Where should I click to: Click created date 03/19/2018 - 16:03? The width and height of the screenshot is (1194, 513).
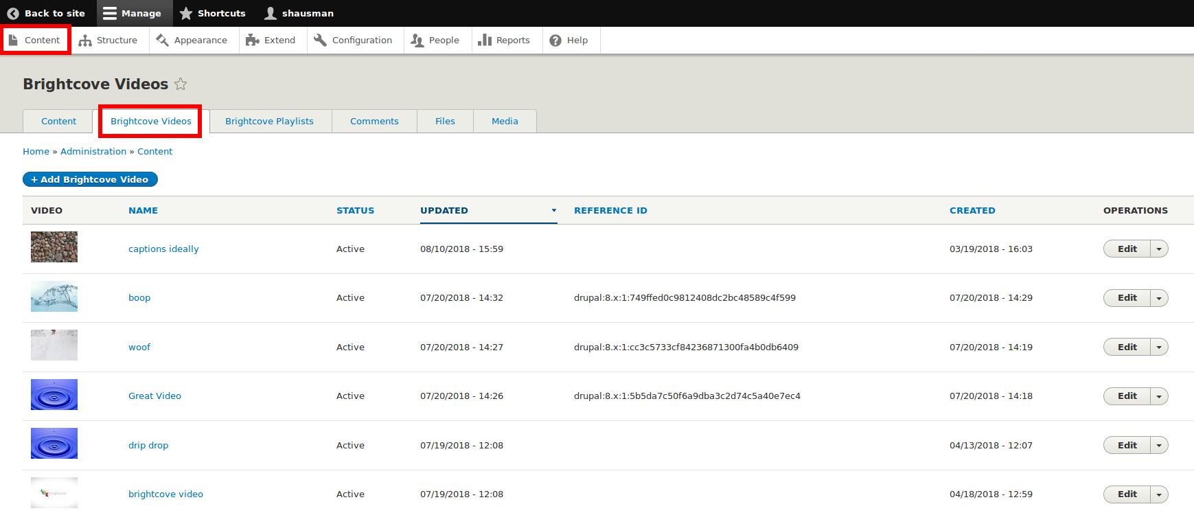991,249
